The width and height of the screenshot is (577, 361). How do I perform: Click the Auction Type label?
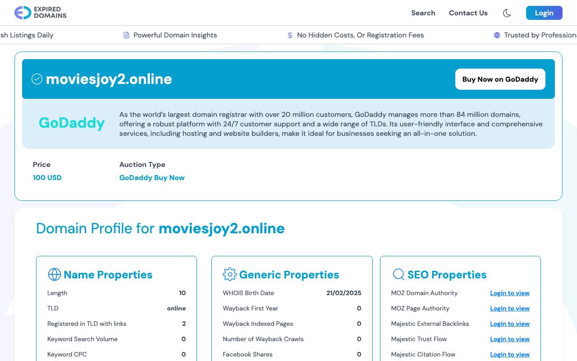point(142,165)
